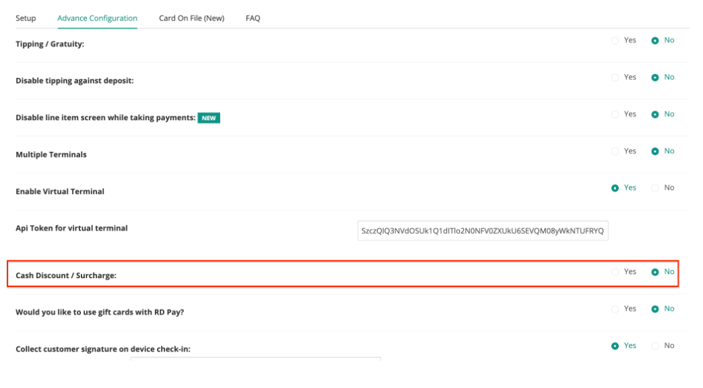This screenshot has height=388, width=703.
Task: Click the NEW badge beside line item setting
Action: coord(209,118)
